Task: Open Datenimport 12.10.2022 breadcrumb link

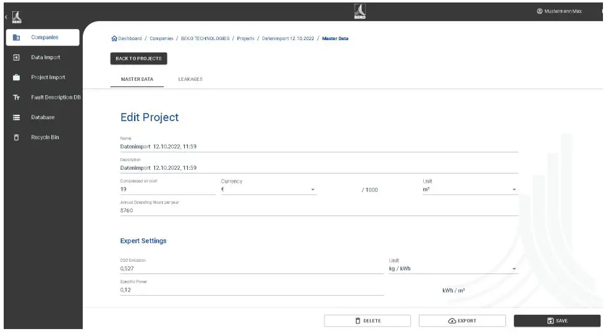Action: tap(288, 38)
